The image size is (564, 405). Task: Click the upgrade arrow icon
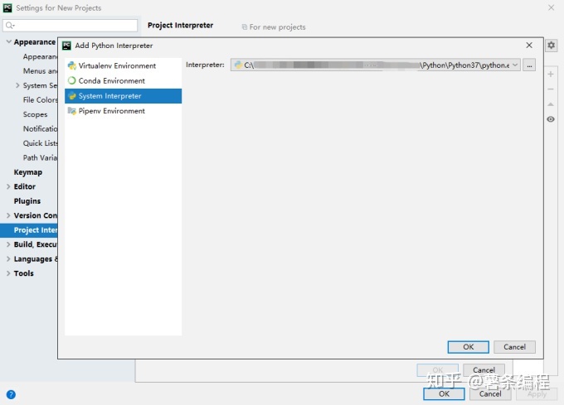pyautogui.click(x=551, y=104)
